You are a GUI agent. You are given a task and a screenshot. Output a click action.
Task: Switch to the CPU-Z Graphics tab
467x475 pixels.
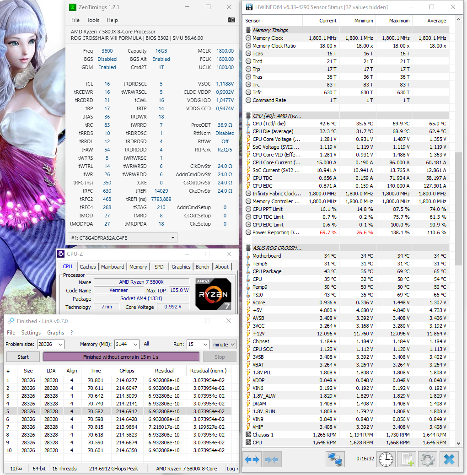[x=181, y=267]
